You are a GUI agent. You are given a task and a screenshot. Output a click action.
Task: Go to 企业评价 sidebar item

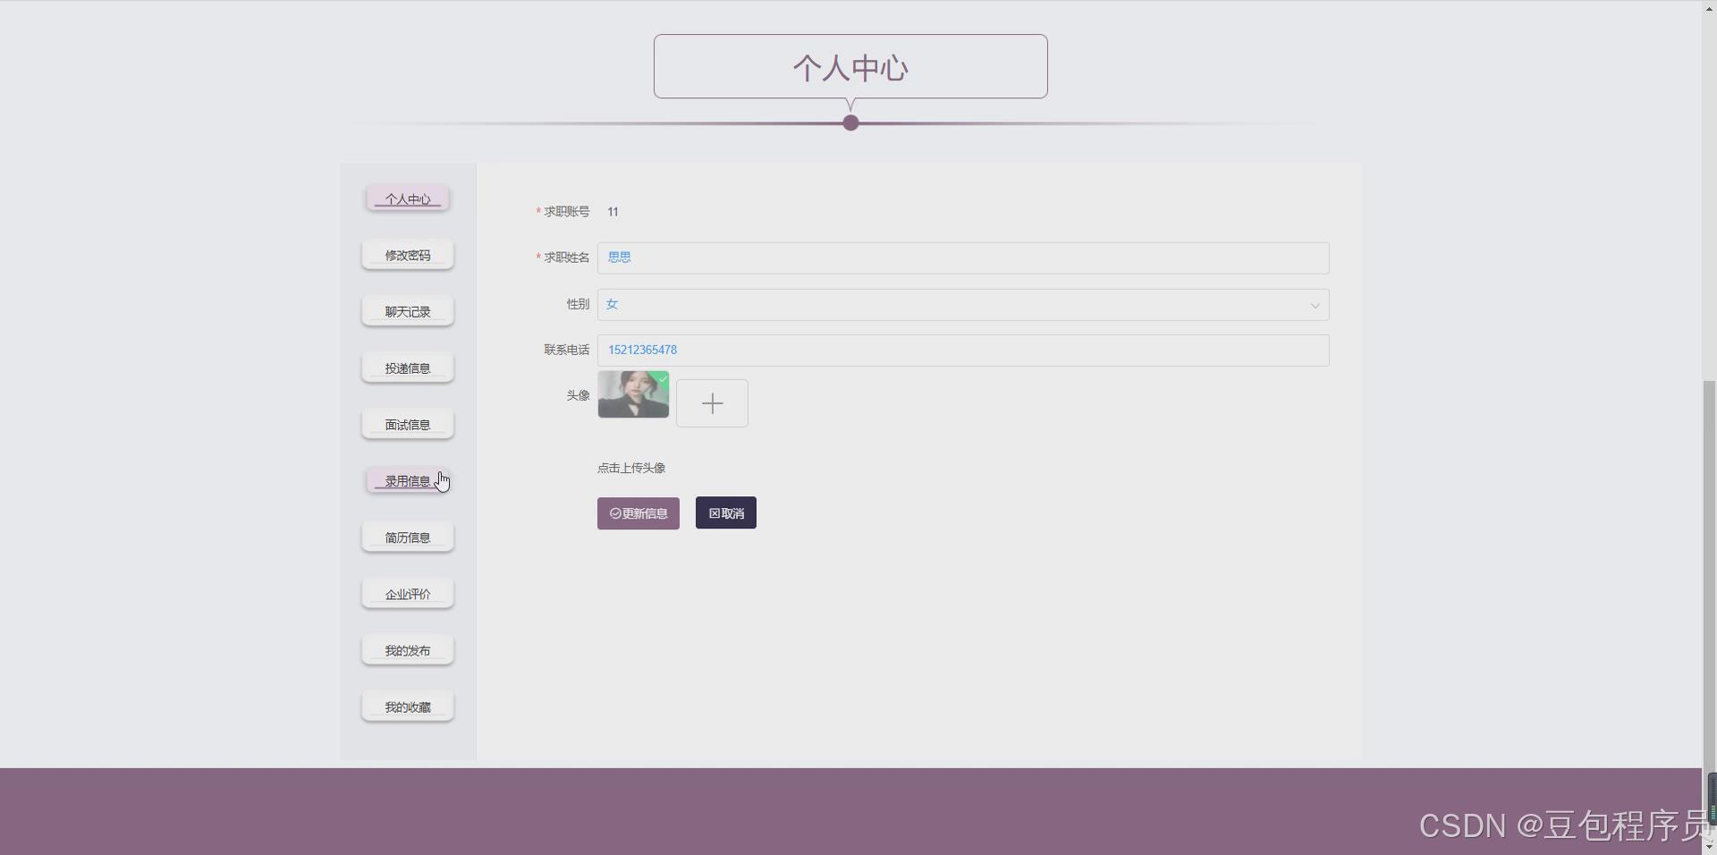tap(408, 594)
